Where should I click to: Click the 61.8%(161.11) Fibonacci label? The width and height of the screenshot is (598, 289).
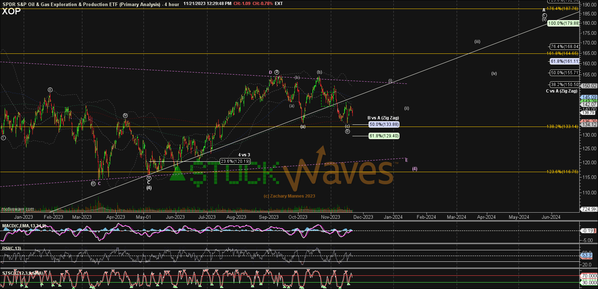point(565,61)
